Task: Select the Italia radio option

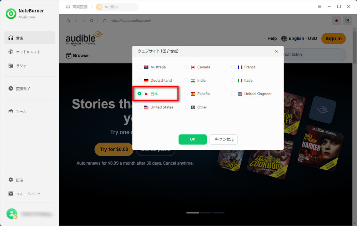Action: click(233, 80)
